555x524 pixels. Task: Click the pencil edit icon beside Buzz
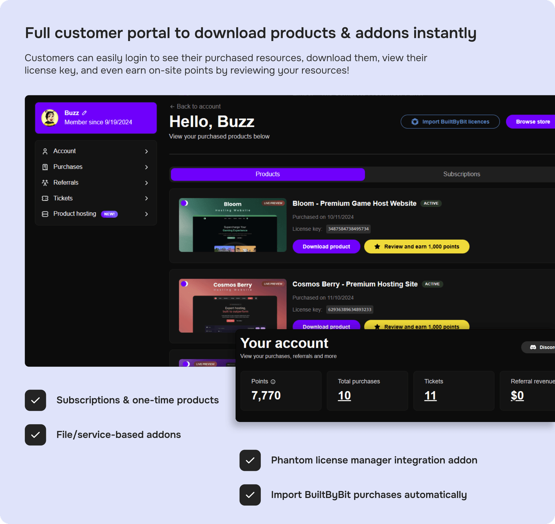[84, 113]
